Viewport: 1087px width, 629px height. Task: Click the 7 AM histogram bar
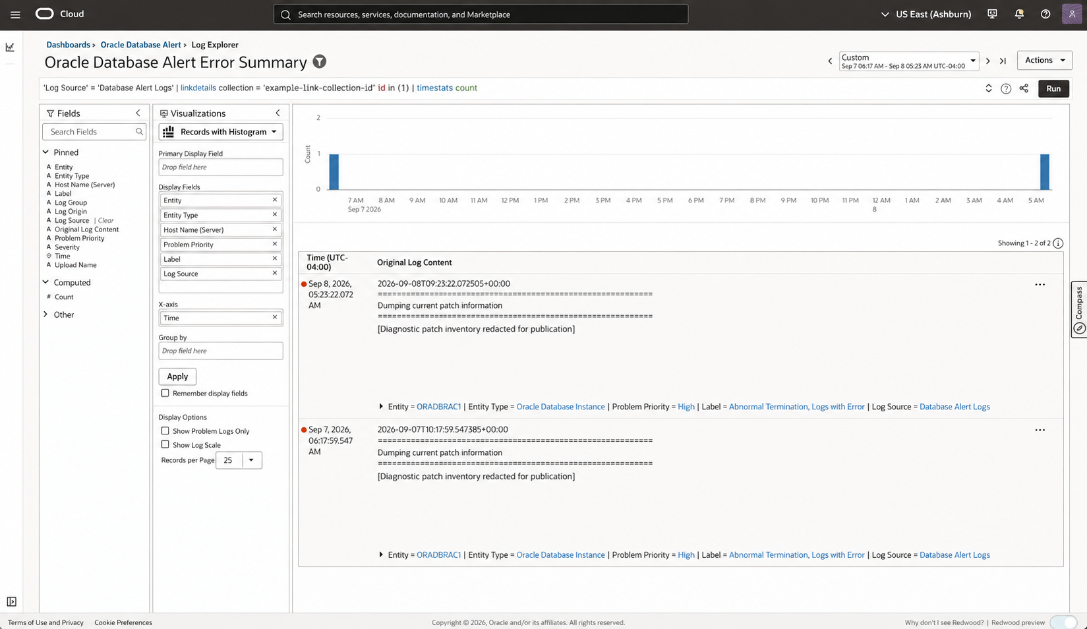[334, 171]
